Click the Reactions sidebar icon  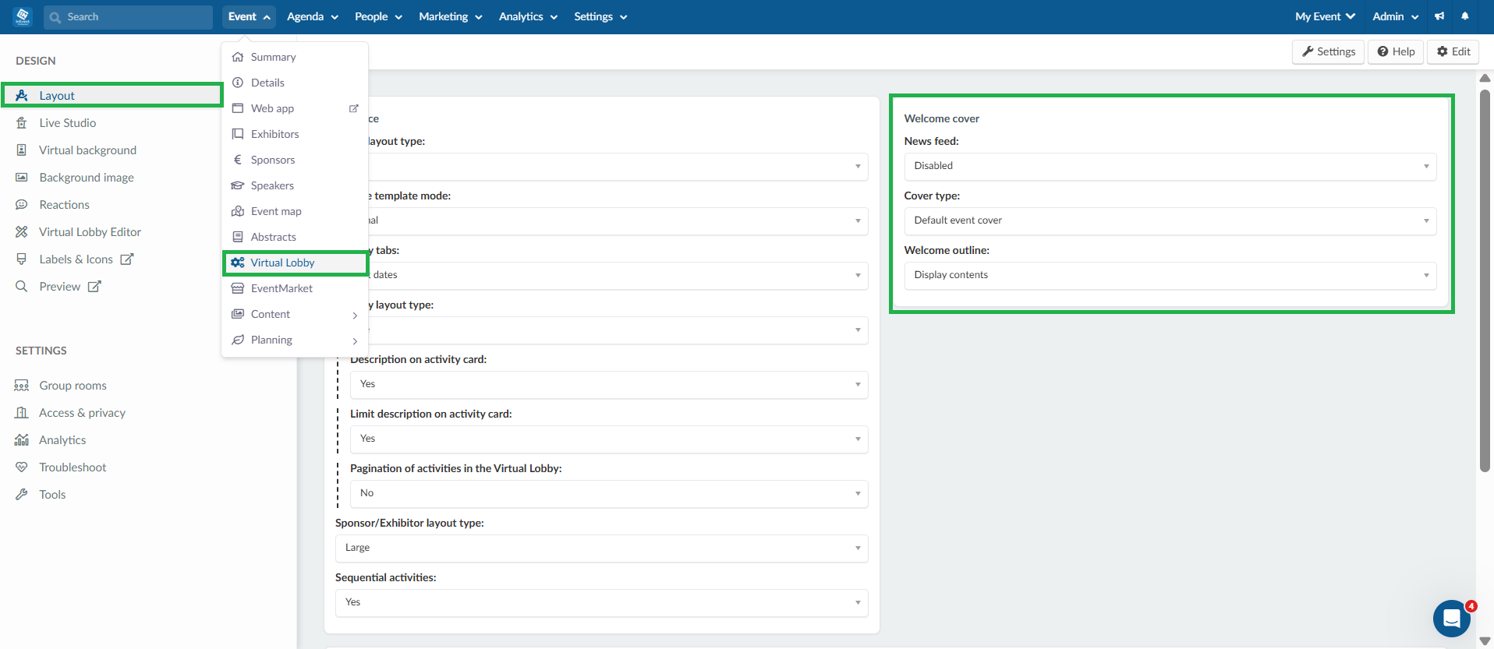[x=22, y=205]
